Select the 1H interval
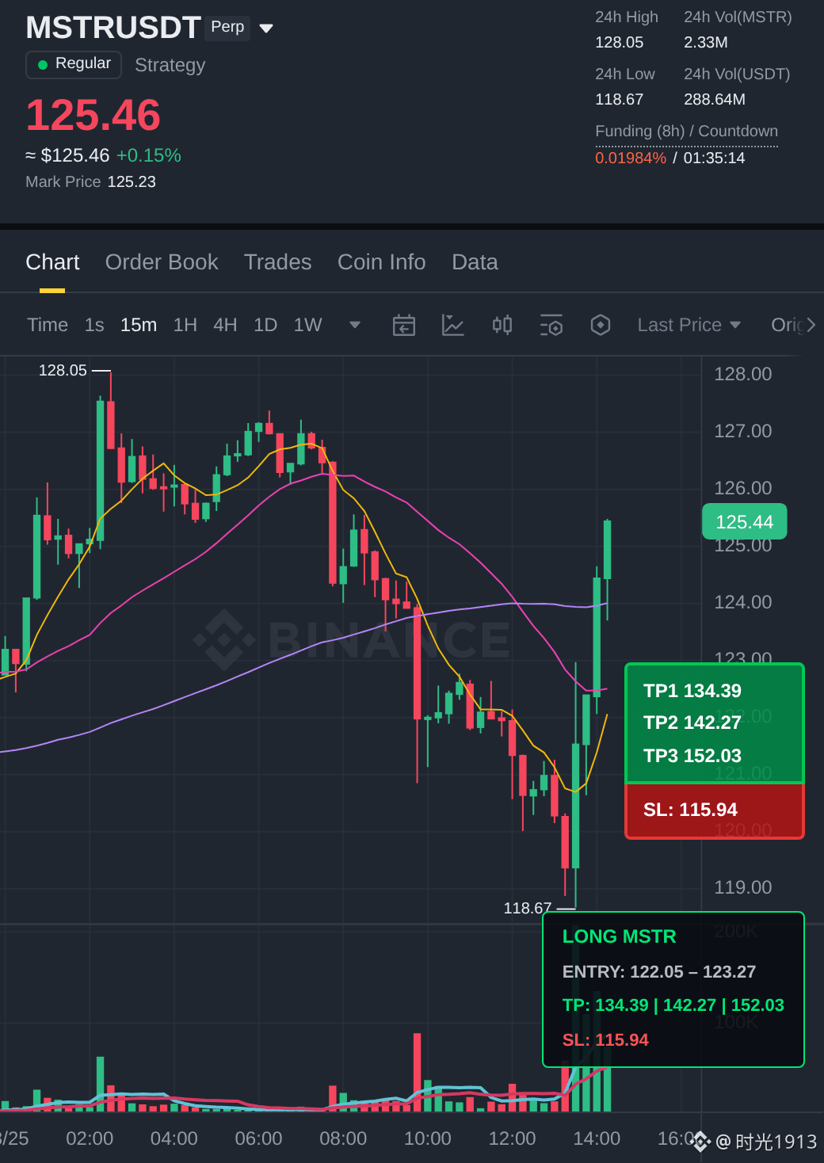This screenshot has width=824, height=1163. tap(185, 325)
